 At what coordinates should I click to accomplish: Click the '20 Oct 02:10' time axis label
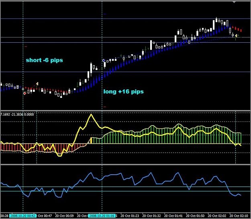tap(239, 216)
